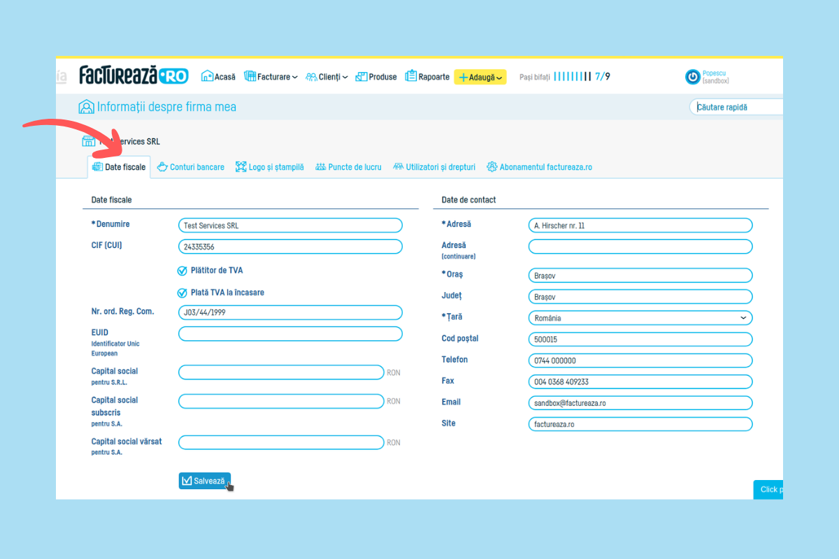Click the Conturi bancare piggy bank icon
Image resolution: width=839 pixels, height=559 pixels.
pos(162,167)
